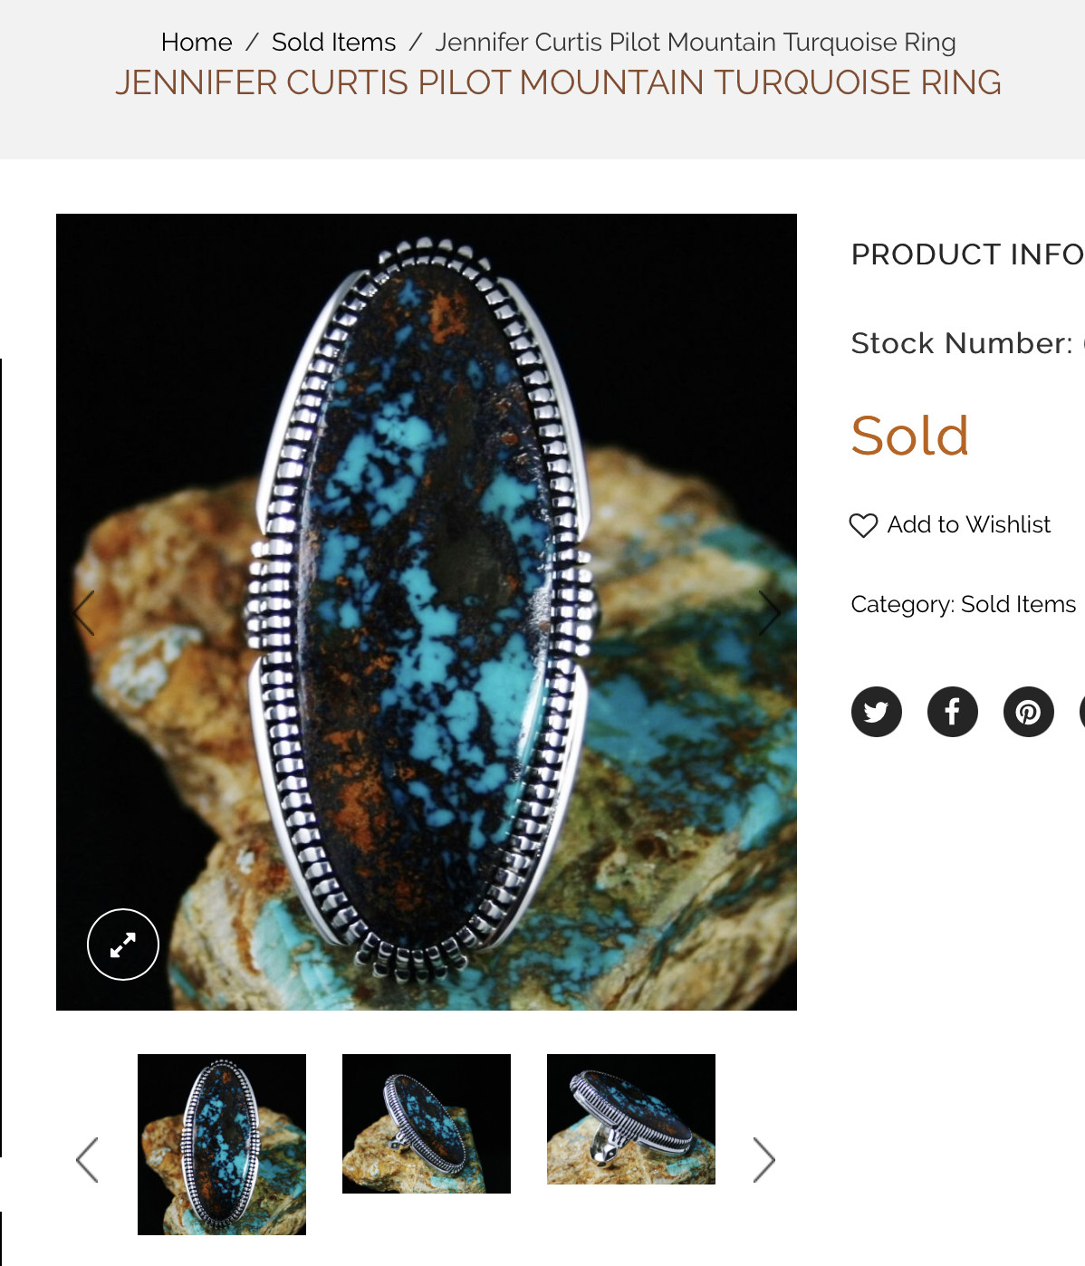This screenshot has height=1266, width=1085.
Task: Select the second angled ring thumbnail
Action: tap(427, 1124)
